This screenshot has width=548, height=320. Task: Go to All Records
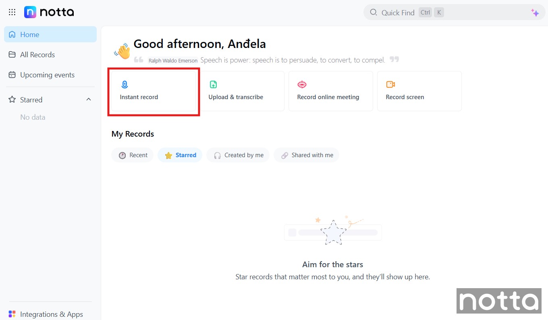click(37, 55)
